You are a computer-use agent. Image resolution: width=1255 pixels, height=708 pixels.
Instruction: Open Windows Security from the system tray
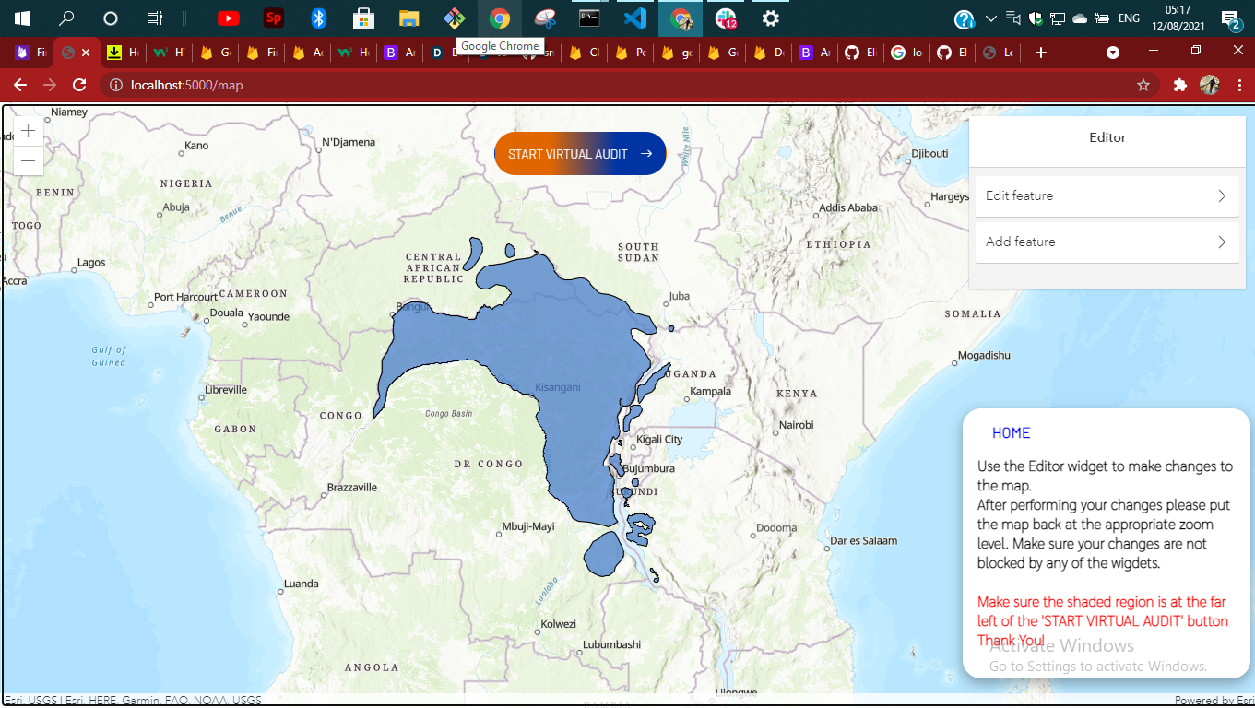click(1035, 18)
